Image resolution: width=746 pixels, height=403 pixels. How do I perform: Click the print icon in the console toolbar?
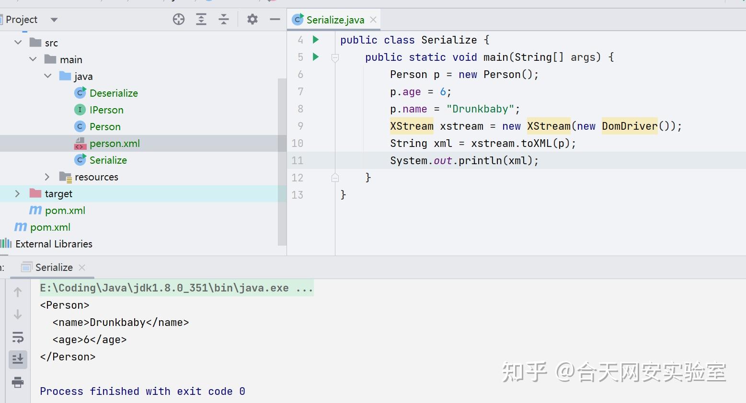(18, 382)
